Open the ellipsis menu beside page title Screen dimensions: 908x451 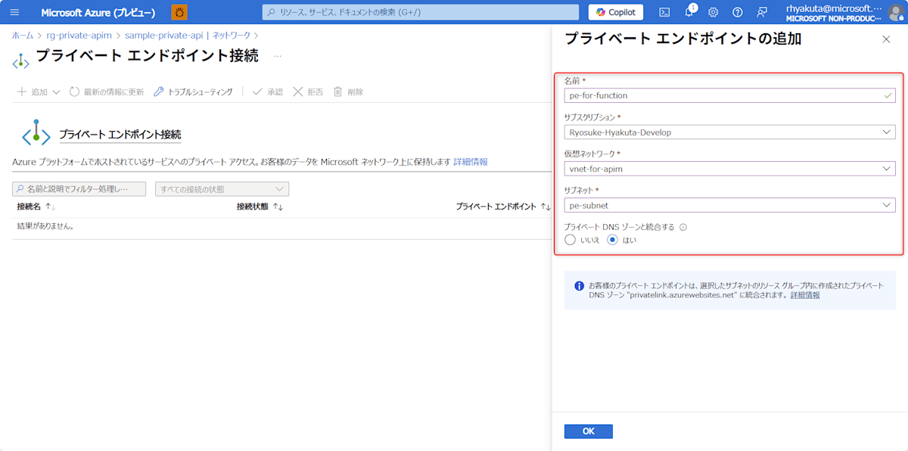278,56
